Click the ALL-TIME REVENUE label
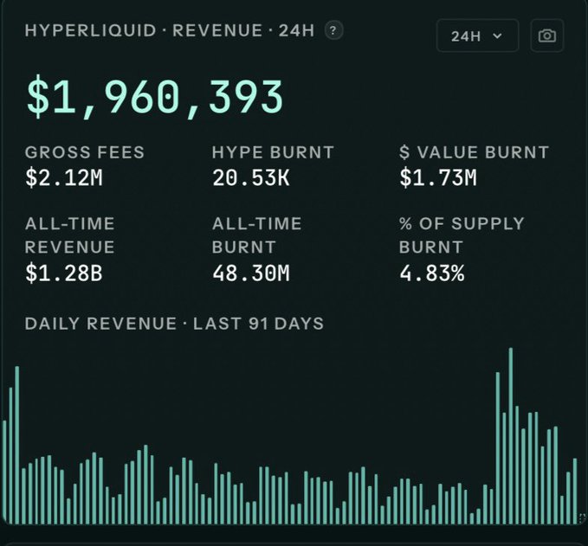 [x=70, y=235]
